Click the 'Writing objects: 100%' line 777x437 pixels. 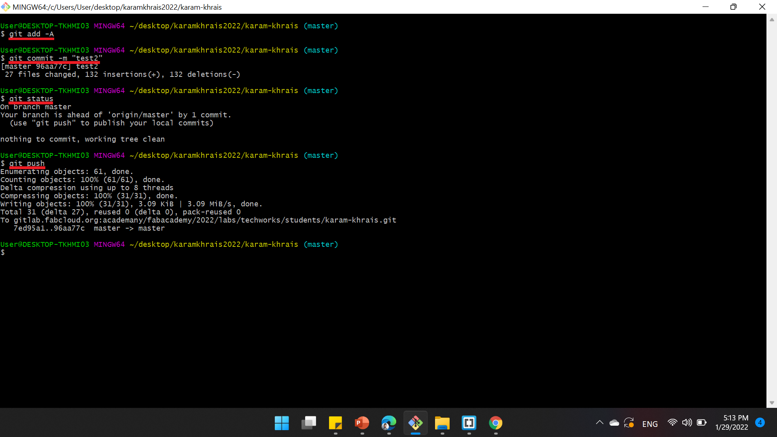[131, 204]
